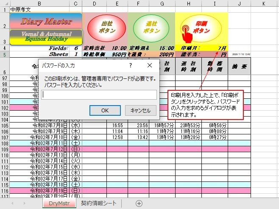Click the Fields value 6 cell

(75, 48)
